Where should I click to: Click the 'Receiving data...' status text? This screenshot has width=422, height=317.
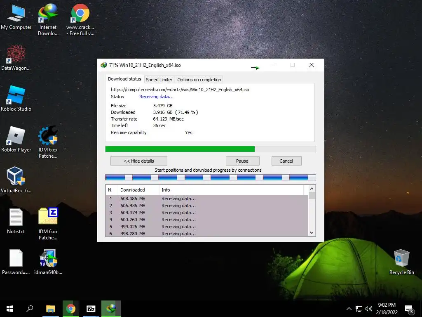coord(156,97)
